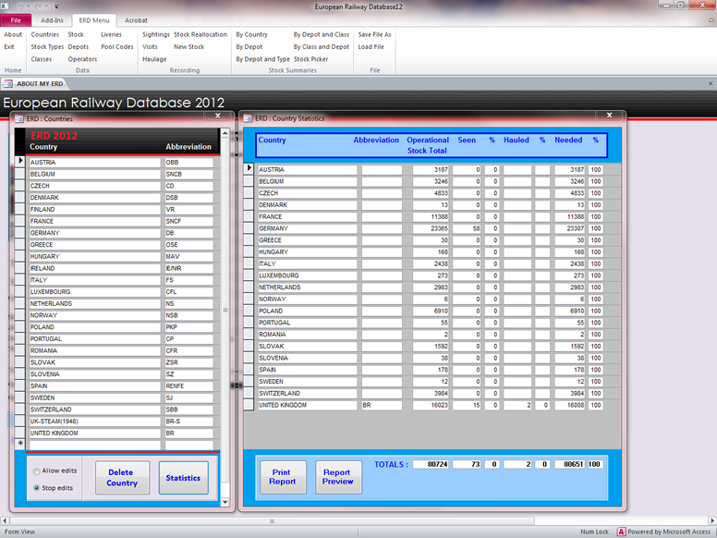Open Liveries in the ribbon

coord(112,34)
